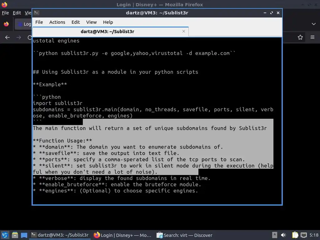The image size is (320, 240).
Task: Click the '**savefile**' line in the terminal
Action: coord(106,153)
